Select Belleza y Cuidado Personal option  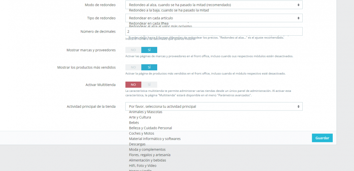tap(150, 128)
